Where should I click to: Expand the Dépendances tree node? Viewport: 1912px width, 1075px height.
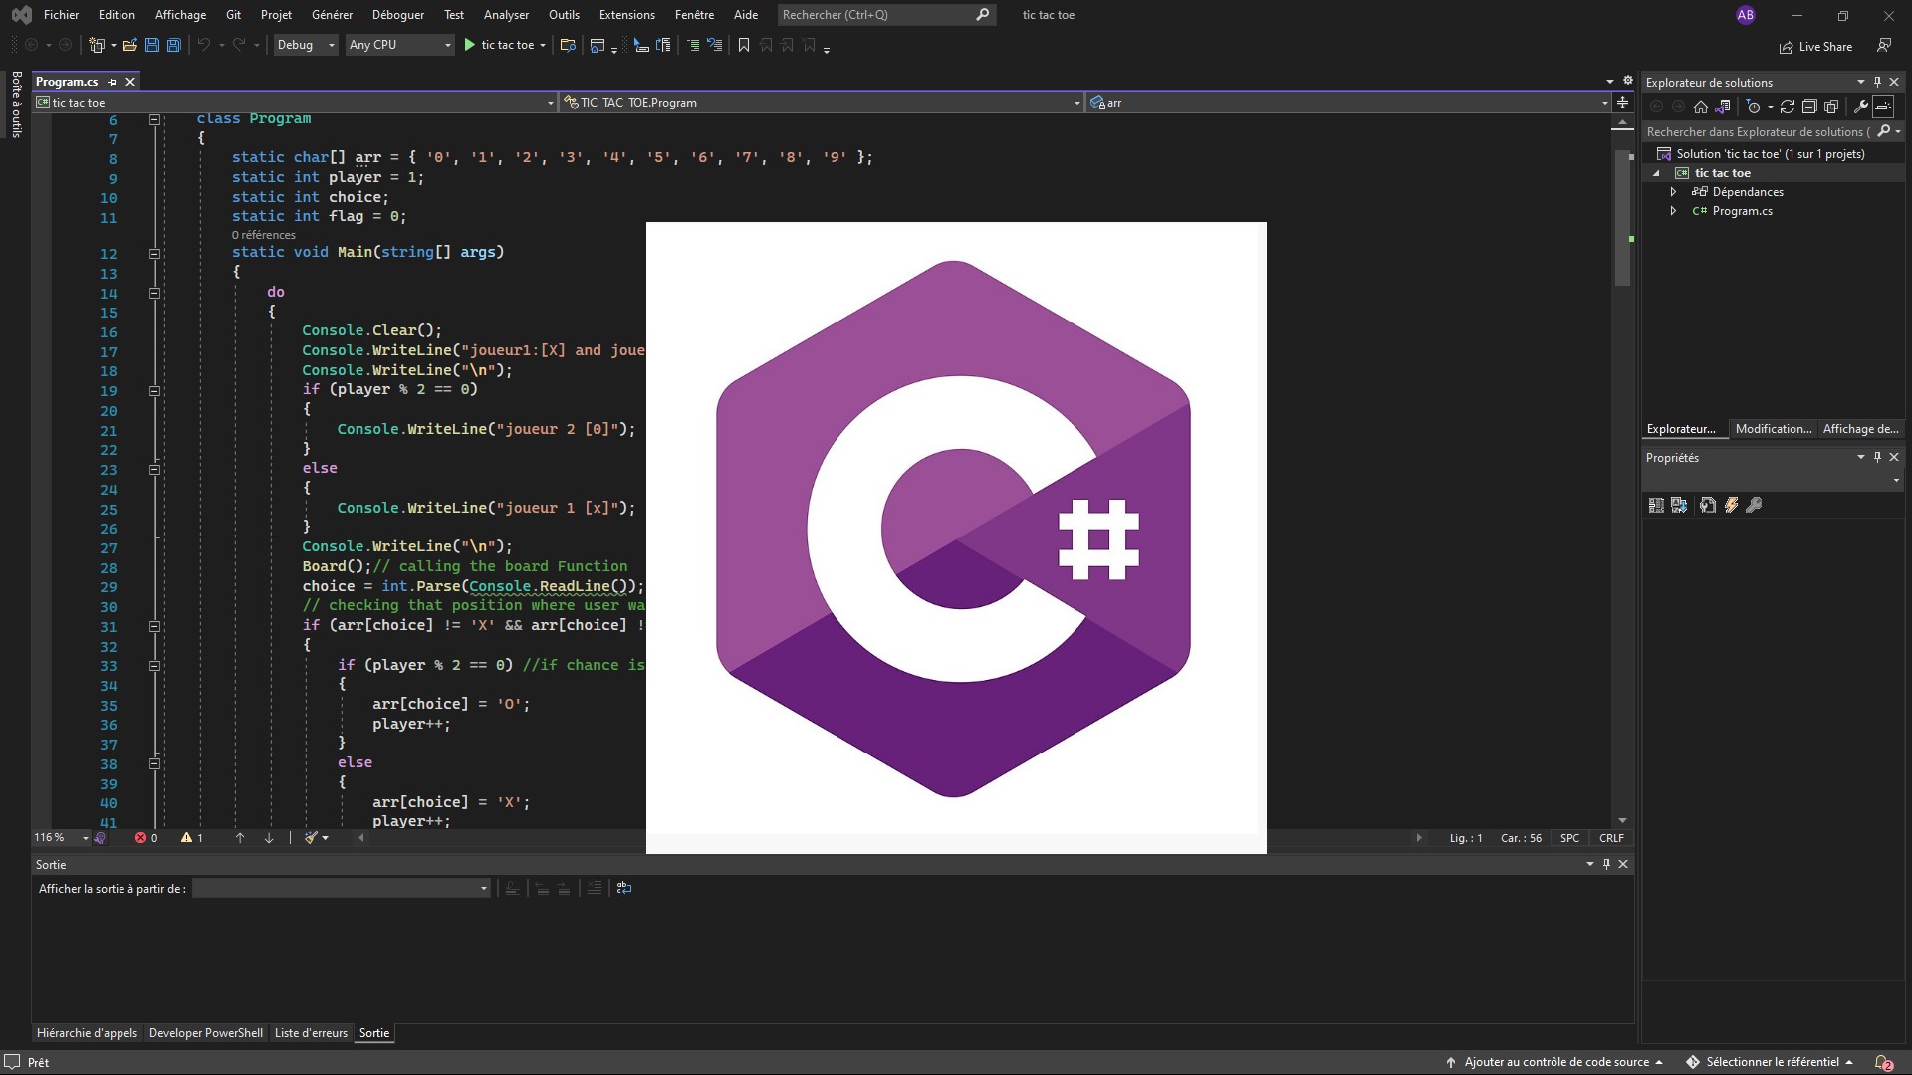click(x=1673, y=192)
